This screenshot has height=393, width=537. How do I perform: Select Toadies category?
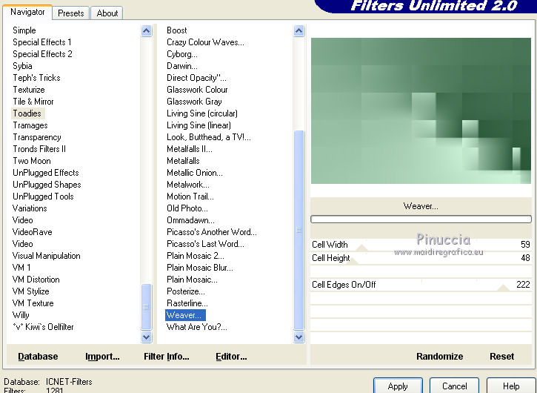(x=27, y=113)
